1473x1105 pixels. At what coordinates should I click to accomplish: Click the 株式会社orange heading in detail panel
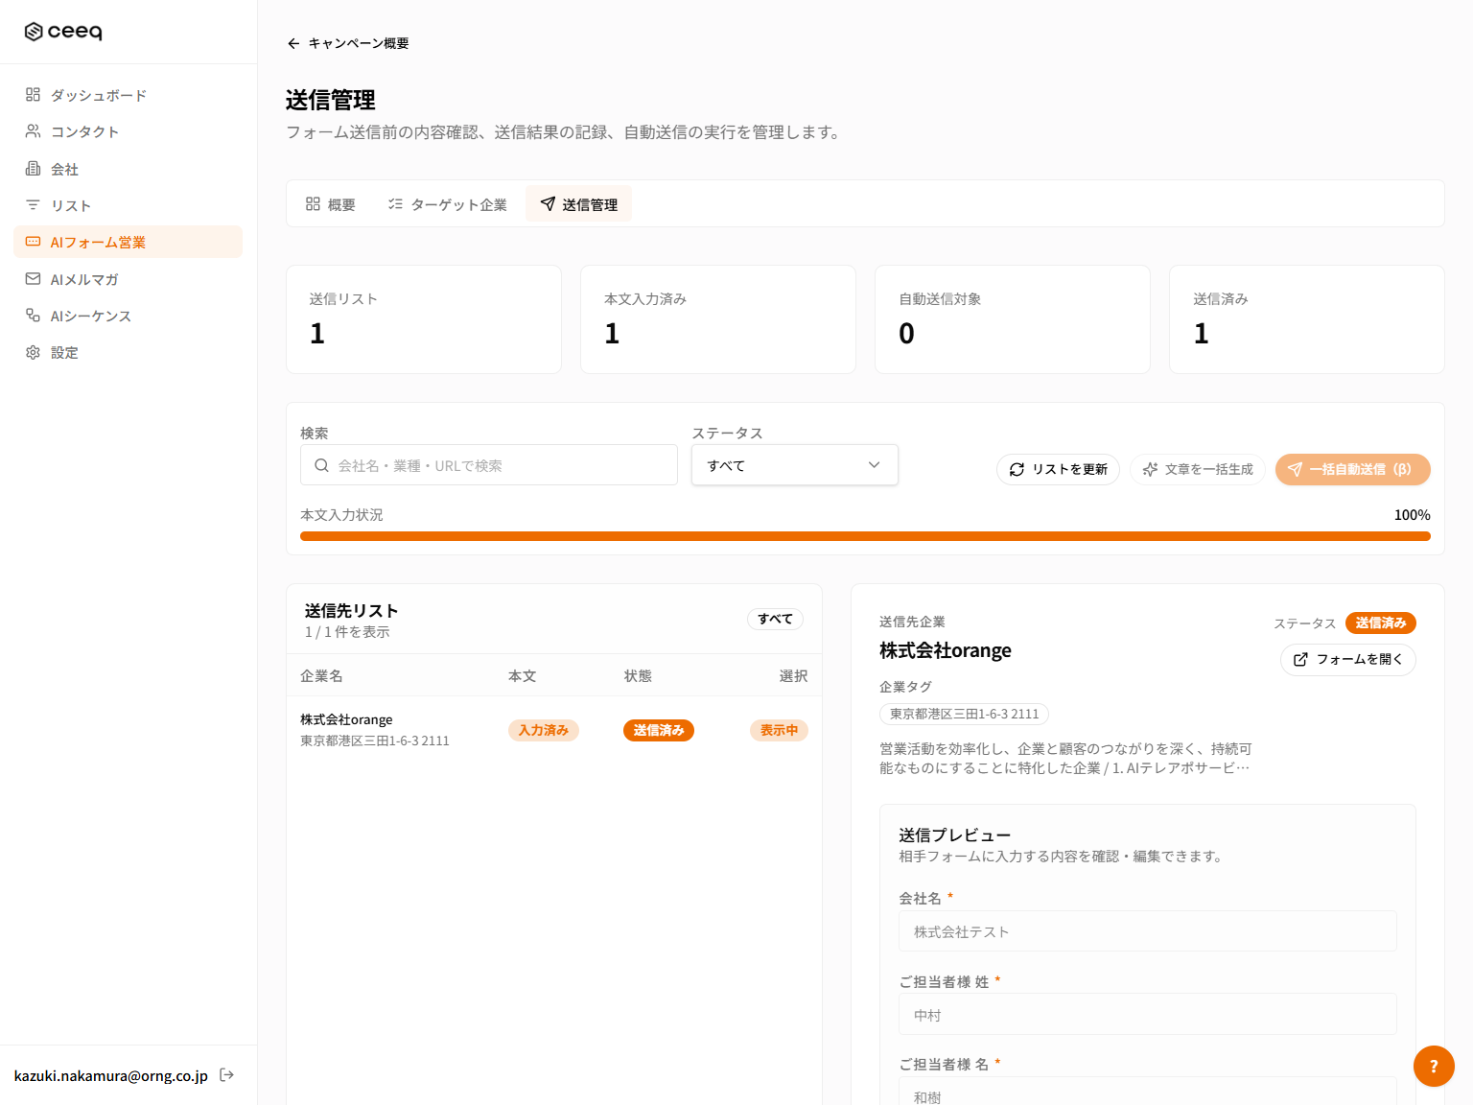(x=946, y=650)
